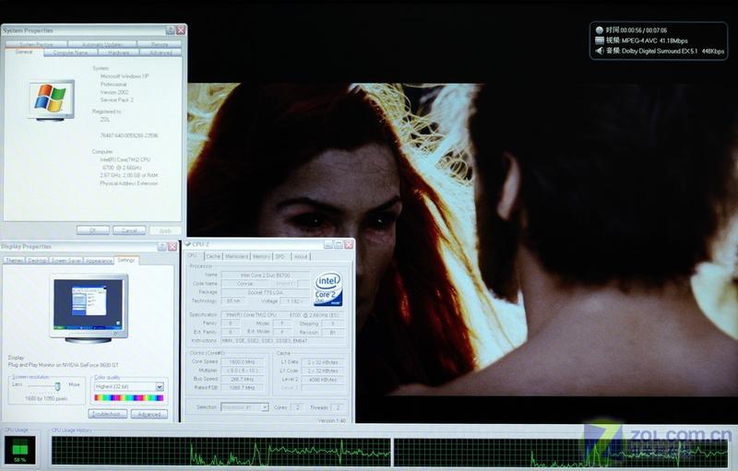Click the Instructions field in CPU-Z
The height and width of the screenshot is (471, 738).
point(282,341)
